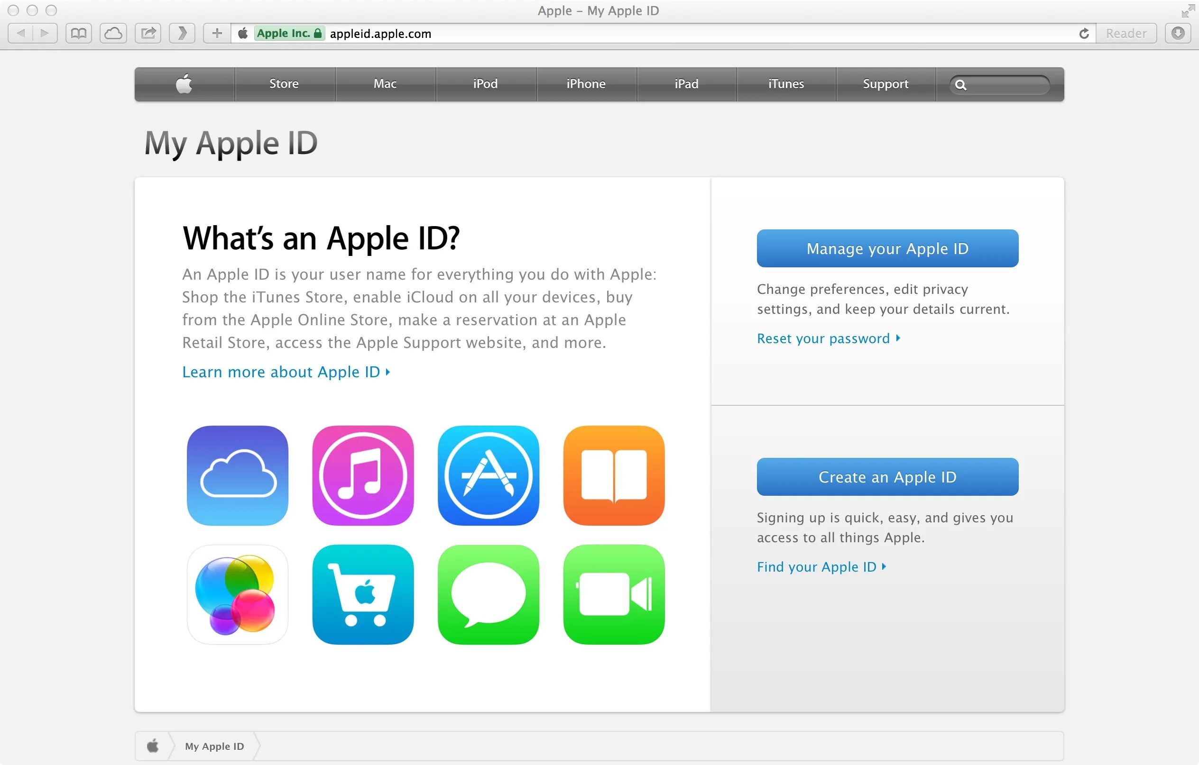Click the Apple logo in the breadcrumb
Screen dimensions: 1199x765
153,746
